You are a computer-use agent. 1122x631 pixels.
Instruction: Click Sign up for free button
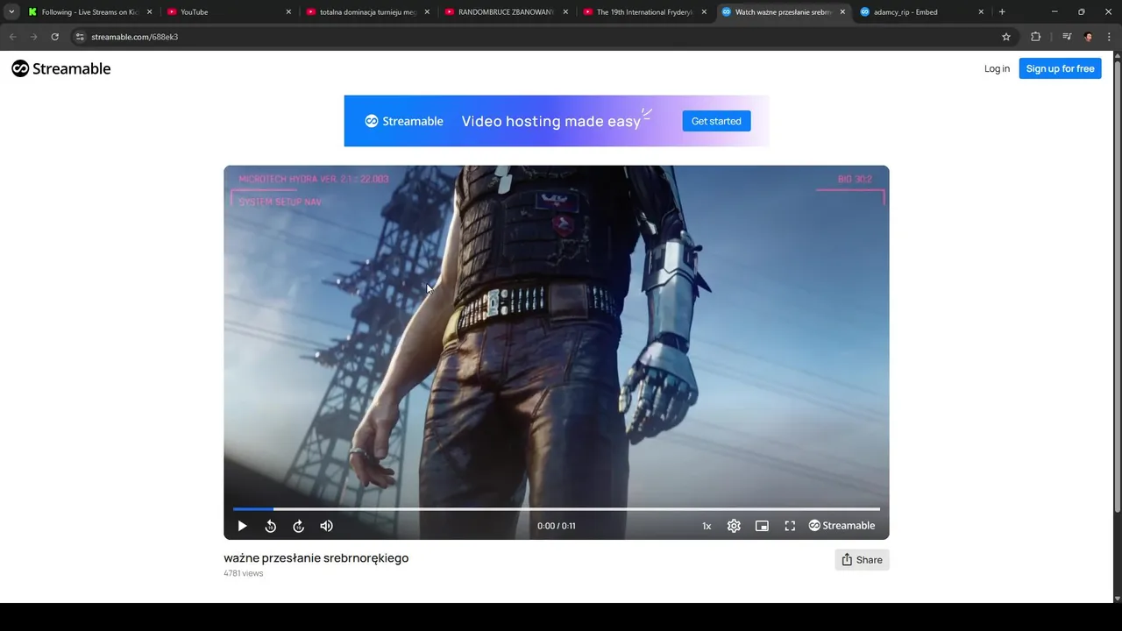(1060, 68)
